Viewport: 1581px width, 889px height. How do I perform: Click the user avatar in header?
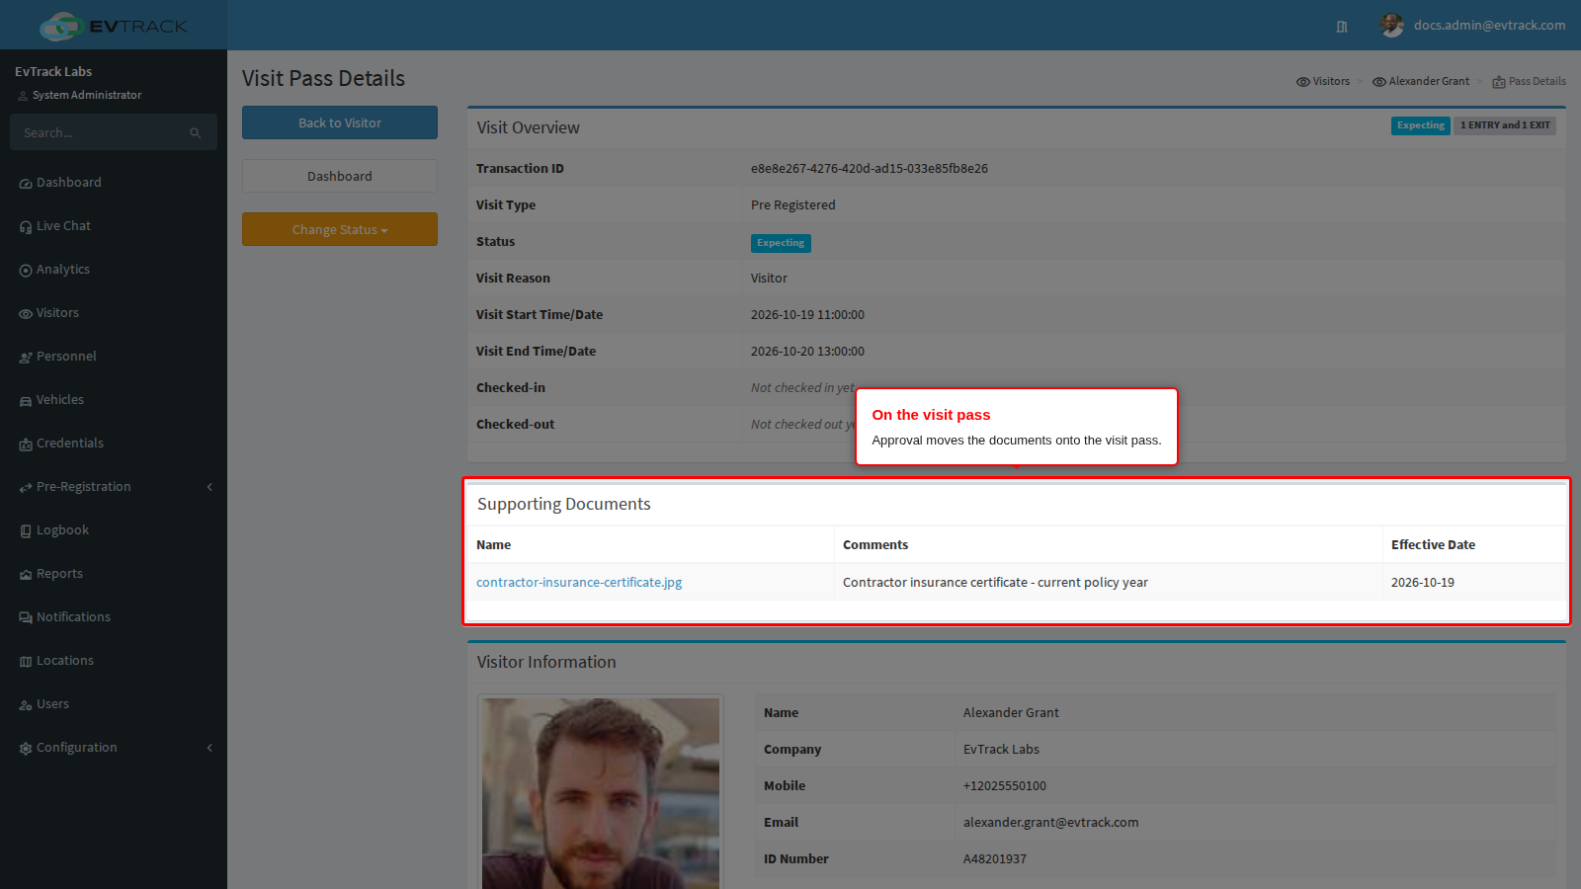point(1392,26)
